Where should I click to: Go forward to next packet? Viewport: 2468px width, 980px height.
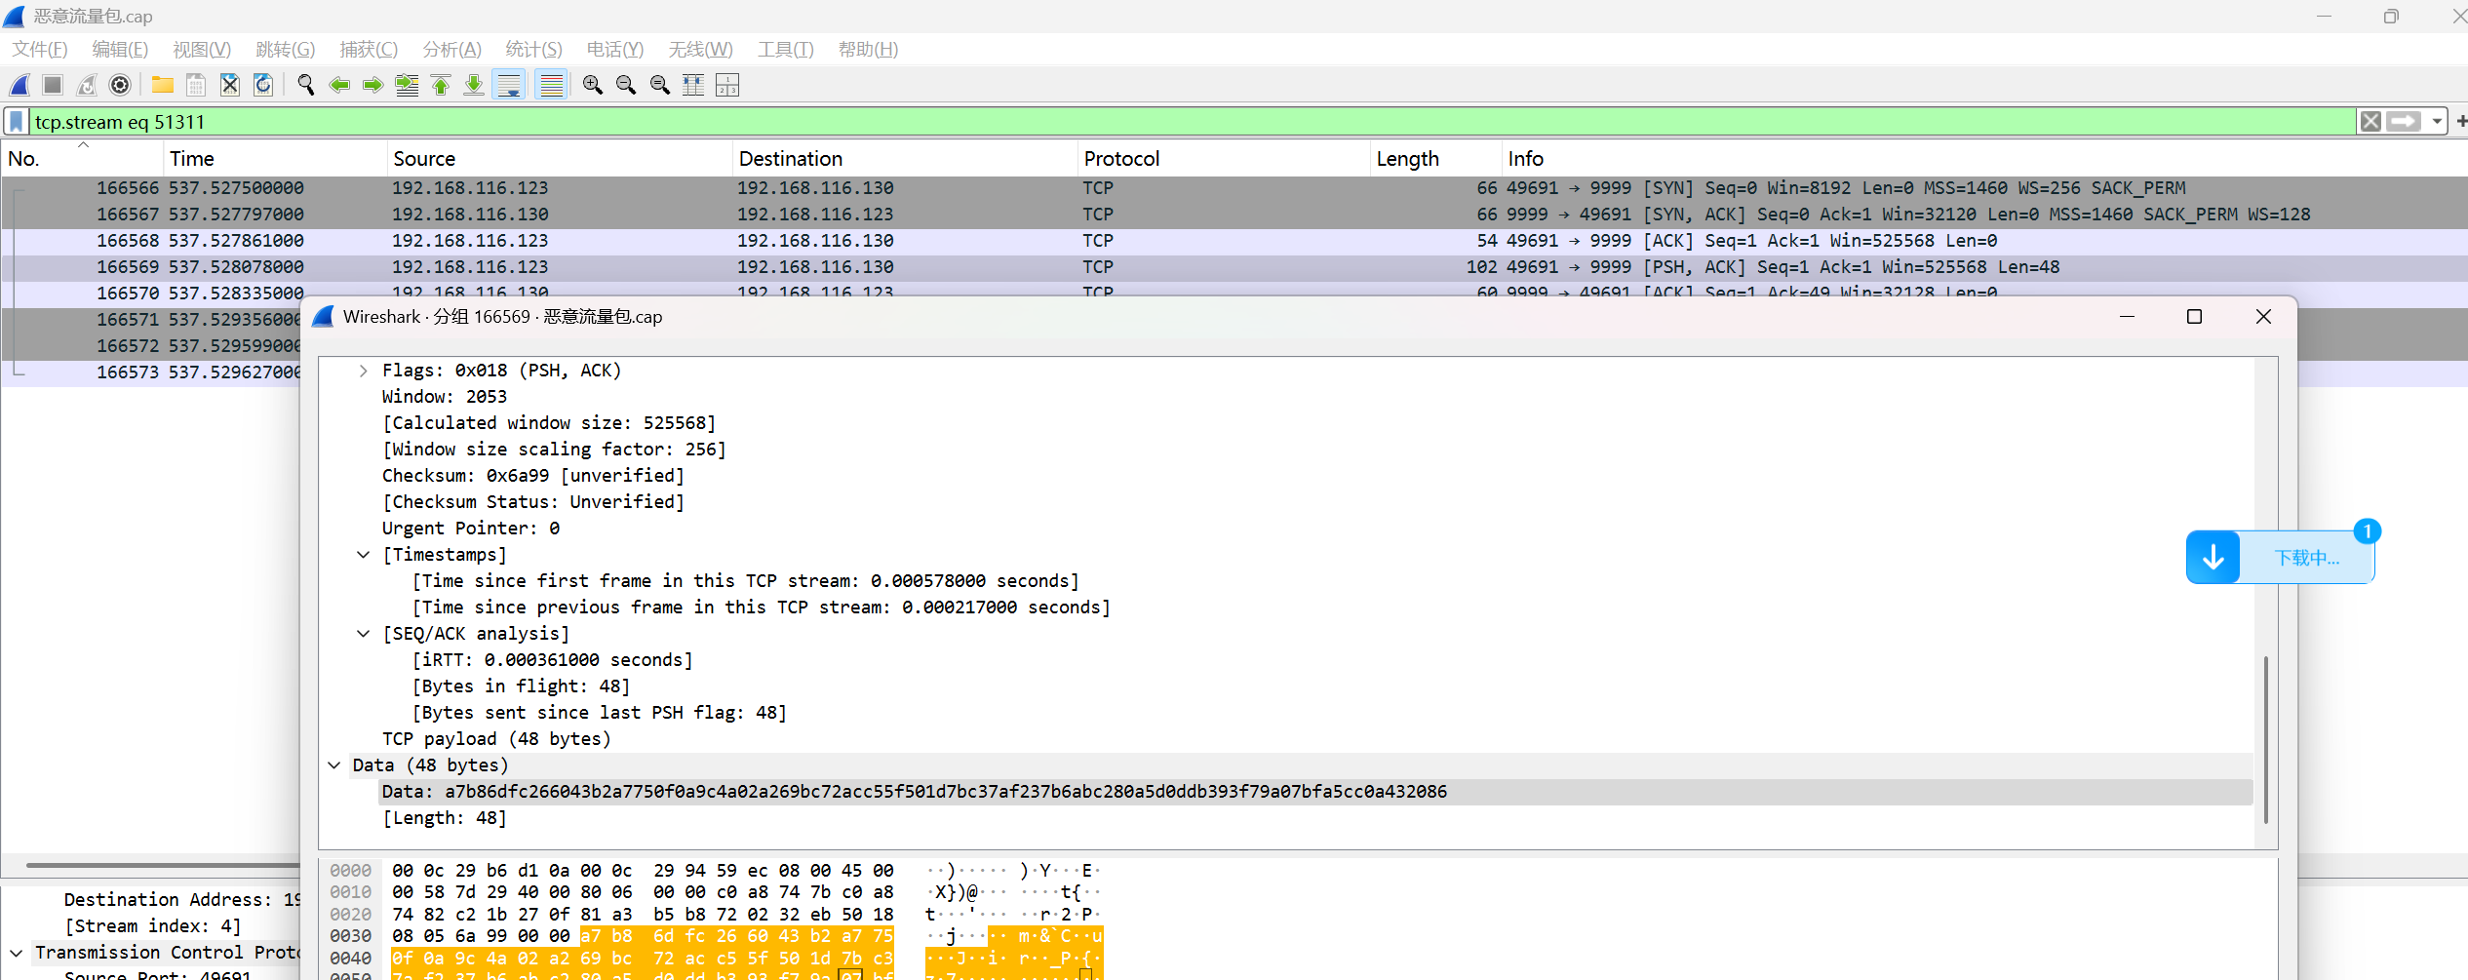(372, 85)
